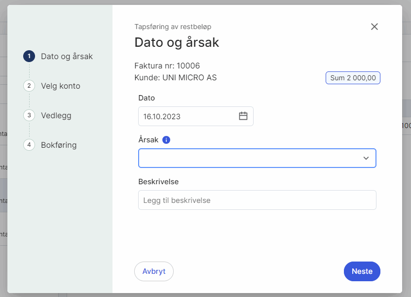Click the Kunde: UNI MICRO AS text

(x=175, y=78)
